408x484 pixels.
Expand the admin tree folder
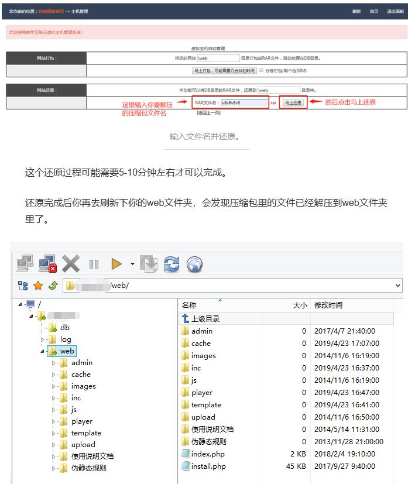tap(53, 363)
